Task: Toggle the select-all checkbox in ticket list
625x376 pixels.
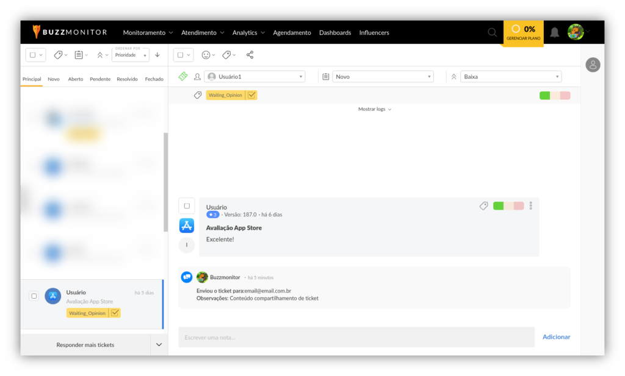Action: click(x=32, y=55)
